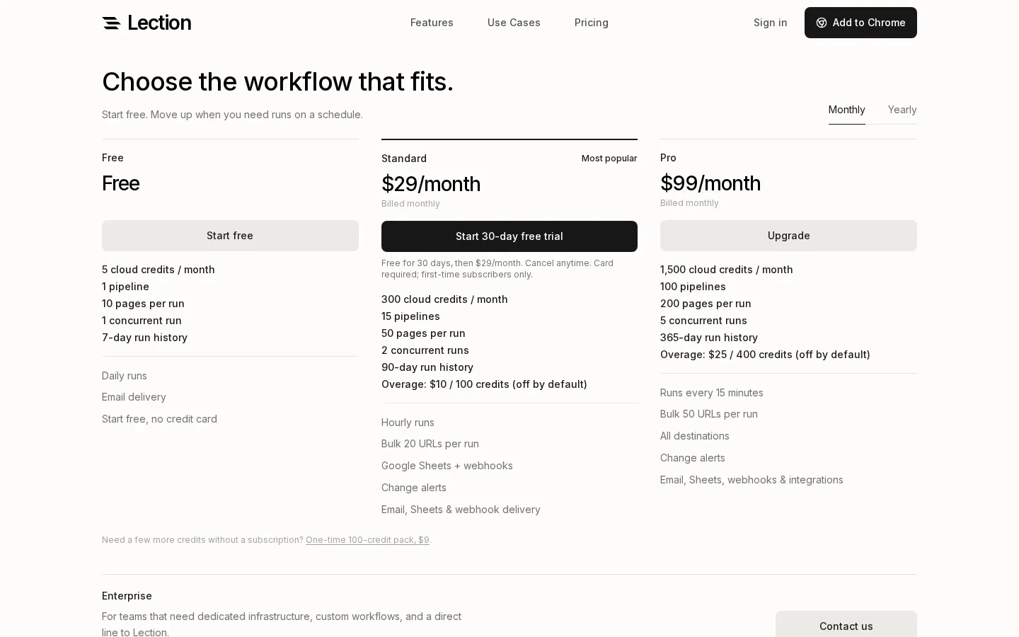Click the Pro plan Upgrade button

[x=788, y=236]
